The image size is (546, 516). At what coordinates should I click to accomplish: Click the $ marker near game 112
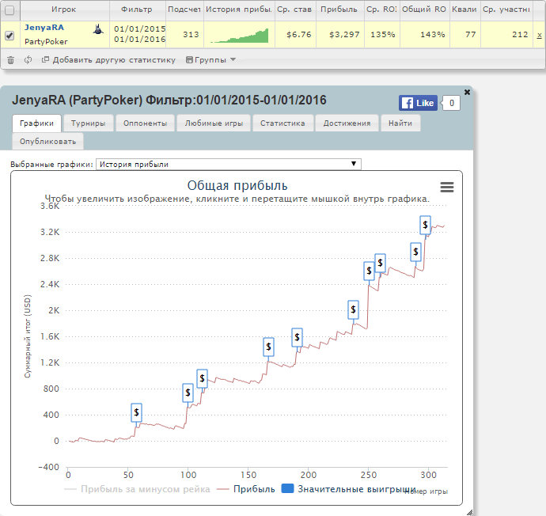click(202, 378)
